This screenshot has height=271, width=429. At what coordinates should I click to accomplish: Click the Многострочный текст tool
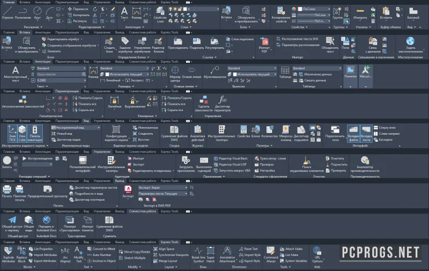coord(16,74)
